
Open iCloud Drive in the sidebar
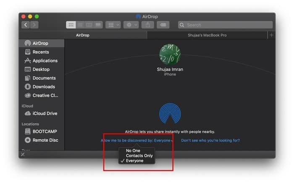[x=42, y=114]
